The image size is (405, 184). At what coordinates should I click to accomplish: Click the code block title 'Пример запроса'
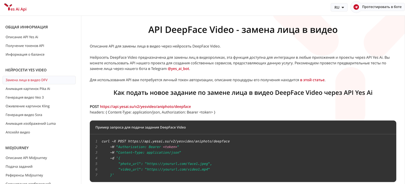(x=141, y=127)
